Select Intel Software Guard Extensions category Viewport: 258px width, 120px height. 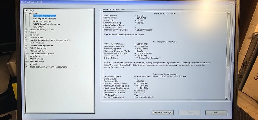click(x=50, y=40)
